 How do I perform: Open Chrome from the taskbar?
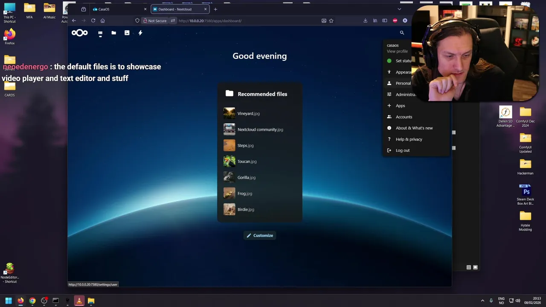tap(32, 301)
